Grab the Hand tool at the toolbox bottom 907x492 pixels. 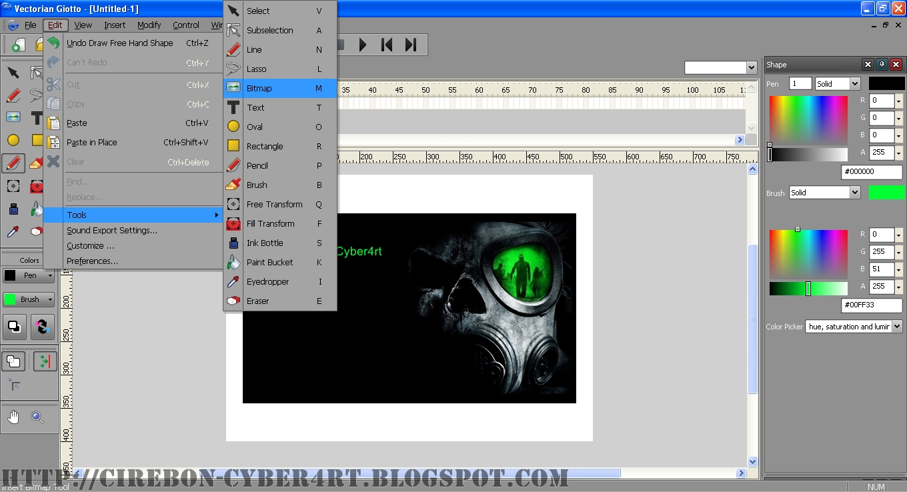coord(15,417)
